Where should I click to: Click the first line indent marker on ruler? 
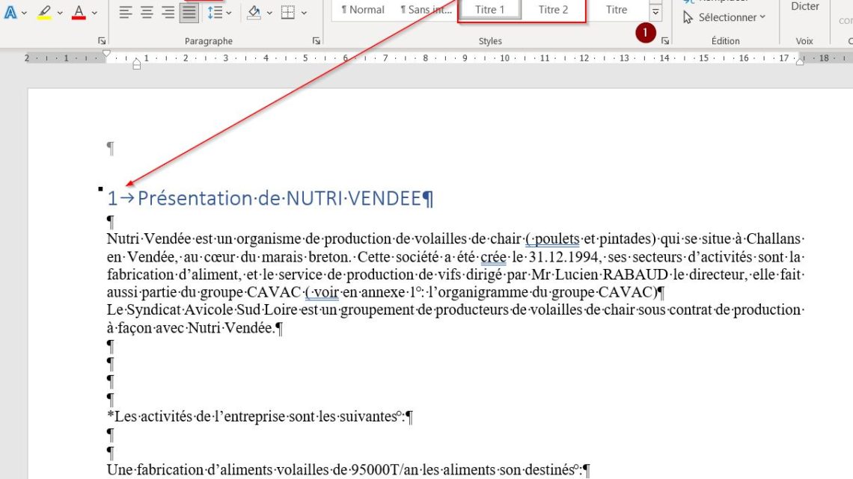coord(106,53)
